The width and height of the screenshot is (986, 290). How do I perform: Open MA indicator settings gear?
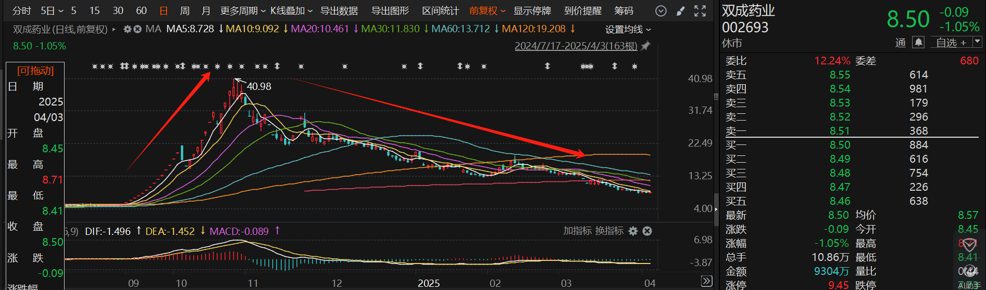point(127,29)
